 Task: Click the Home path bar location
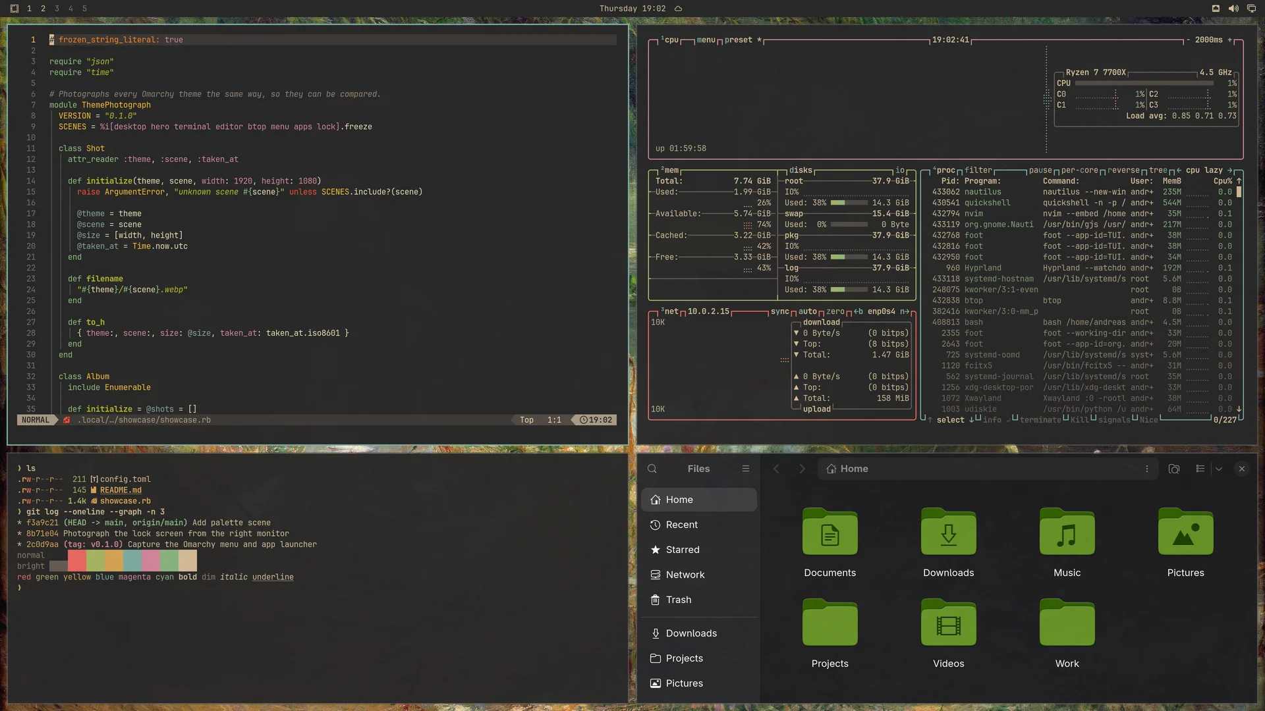click(847, 469)
